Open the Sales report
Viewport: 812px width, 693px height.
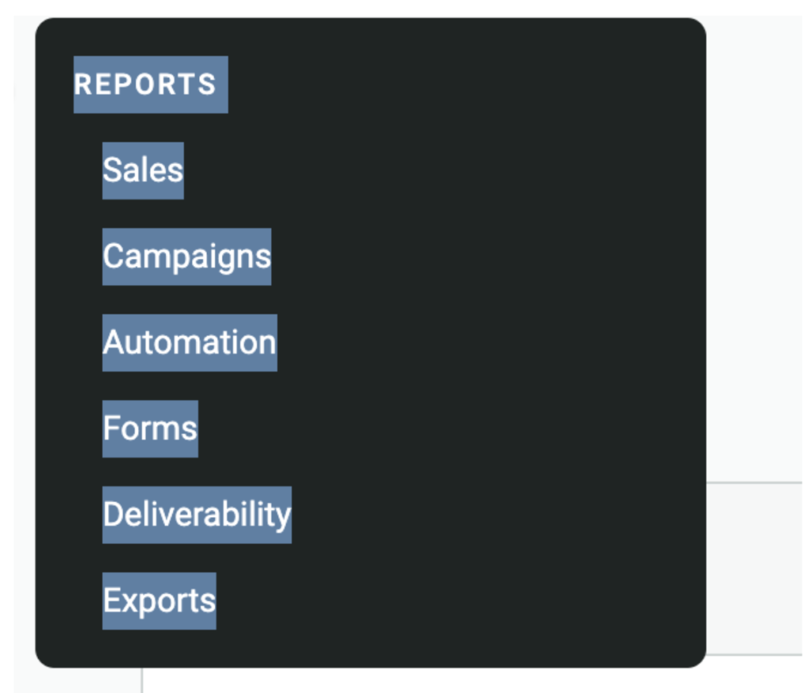tap(143, 170)
